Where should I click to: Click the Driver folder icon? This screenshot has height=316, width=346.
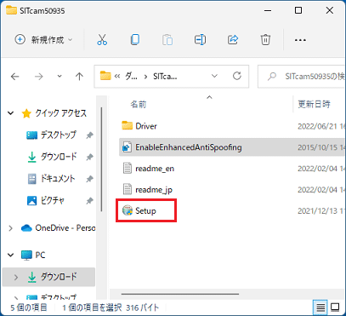pos(128,125)
